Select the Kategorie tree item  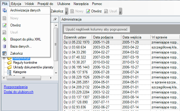(20, 72)
